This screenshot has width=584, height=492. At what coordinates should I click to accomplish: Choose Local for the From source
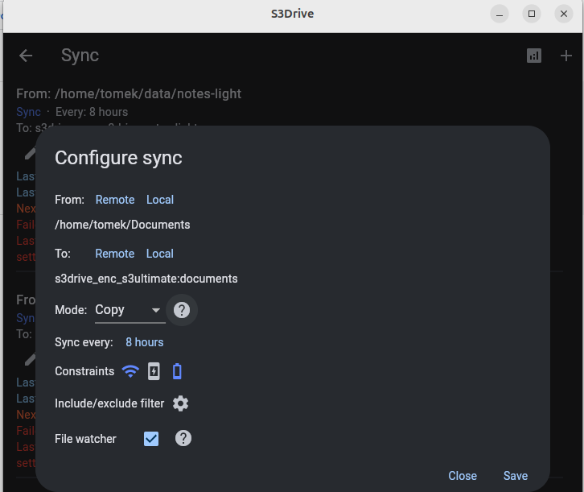160,200
